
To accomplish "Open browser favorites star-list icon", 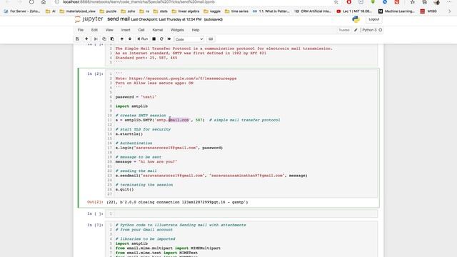I will pyautogui.click(x=413, y=2).
